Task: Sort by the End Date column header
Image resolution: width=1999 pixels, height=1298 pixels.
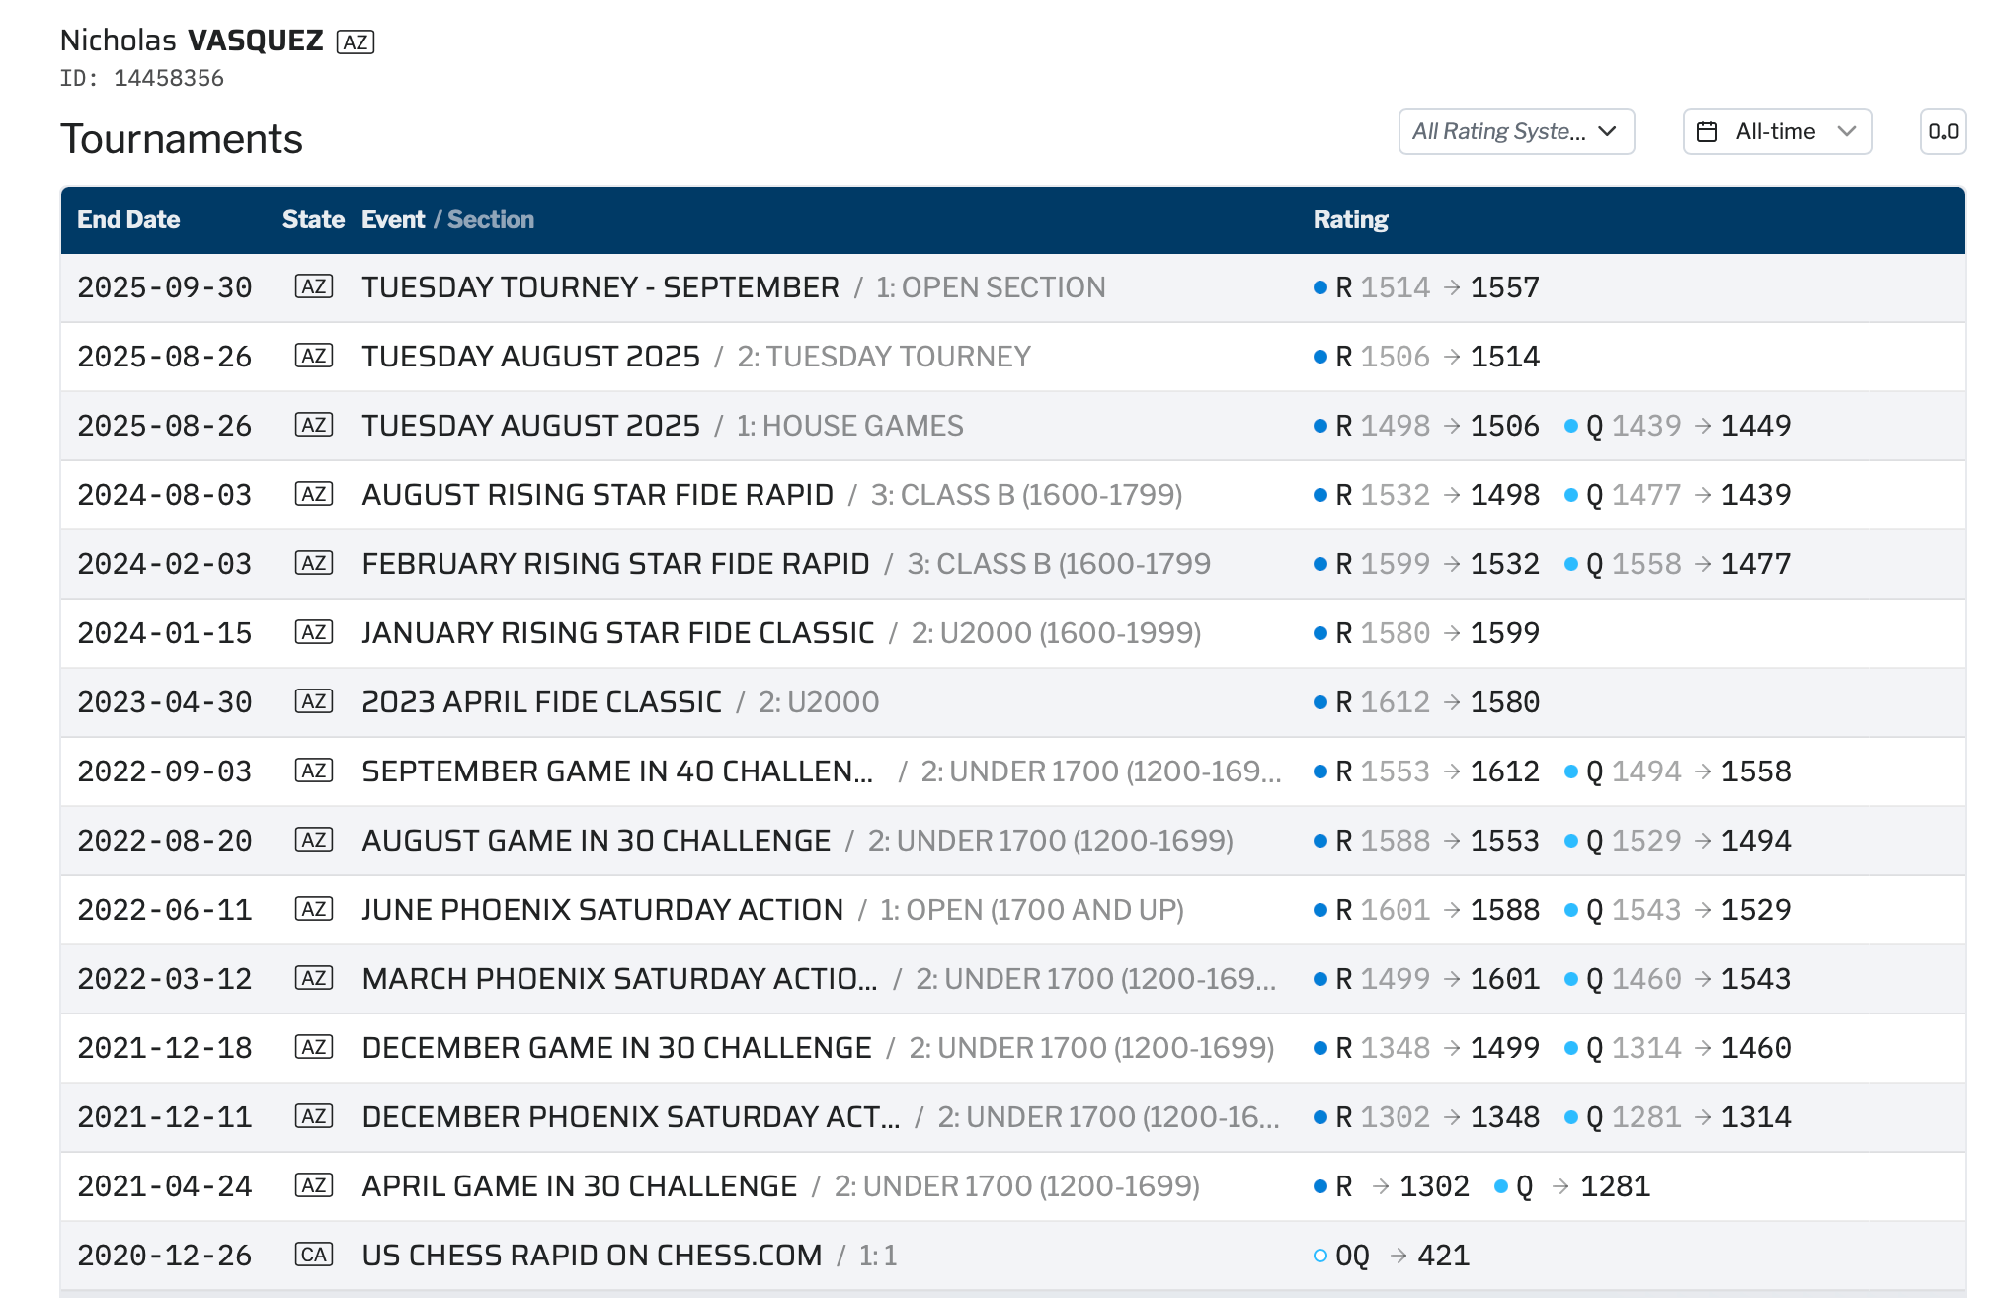Action: tap(128, 219)
